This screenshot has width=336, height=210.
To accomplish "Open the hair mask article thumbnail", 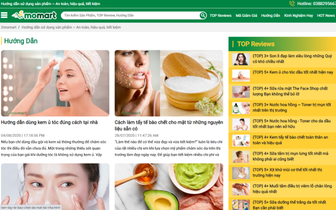I will click(55, 83).
